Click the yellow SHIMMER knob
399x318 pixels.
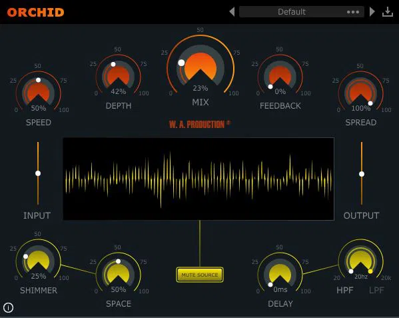coord(39,260)
